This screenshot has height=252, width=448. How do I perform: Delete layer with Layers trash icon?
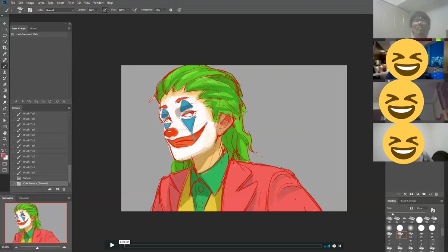[436, 194]
